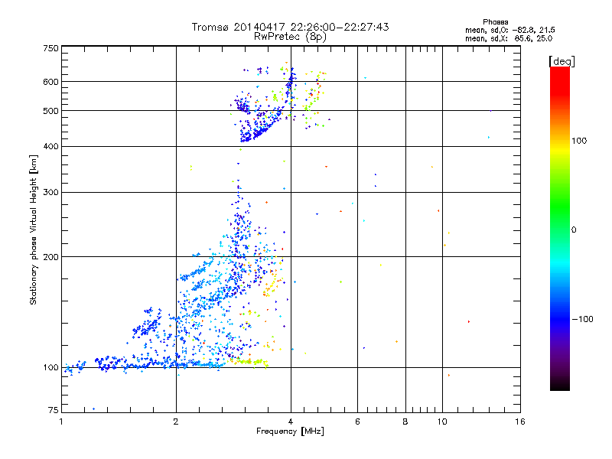
Task: Select the "mean, sd,O: -82.8, 21.5" line
Action: pyautogui.click(x=509, y=30)
